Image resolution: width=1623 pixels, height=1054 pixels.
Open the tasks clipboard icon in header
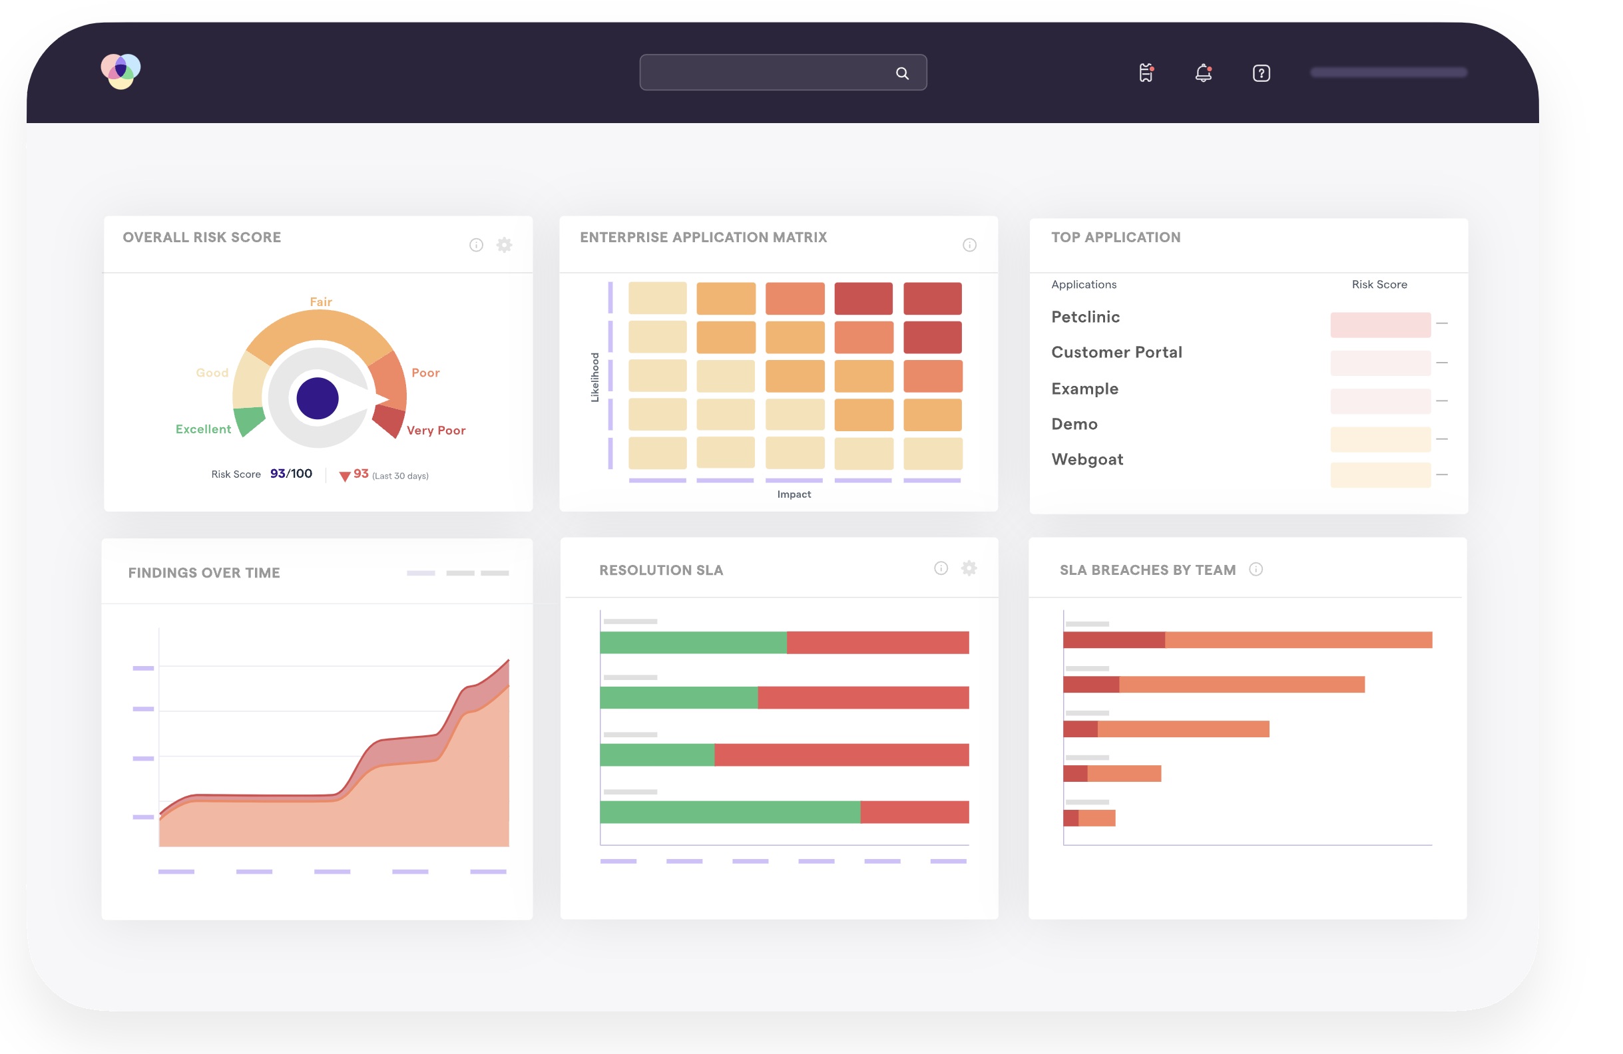pyautogui.click(x=1146, y=73)
